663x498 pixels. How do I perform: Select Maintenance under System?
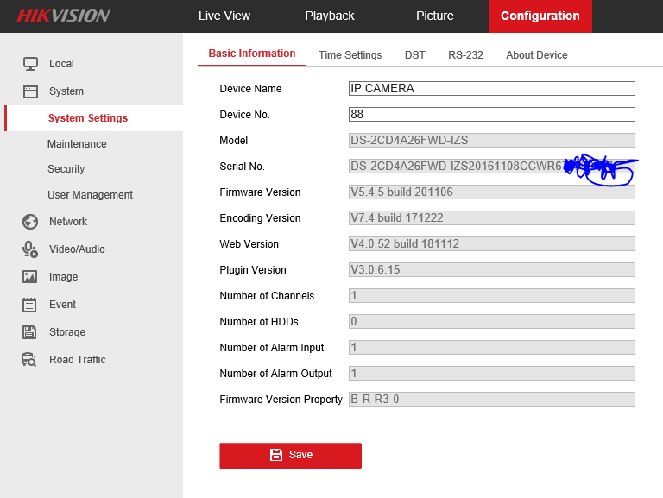pos(77,144)
